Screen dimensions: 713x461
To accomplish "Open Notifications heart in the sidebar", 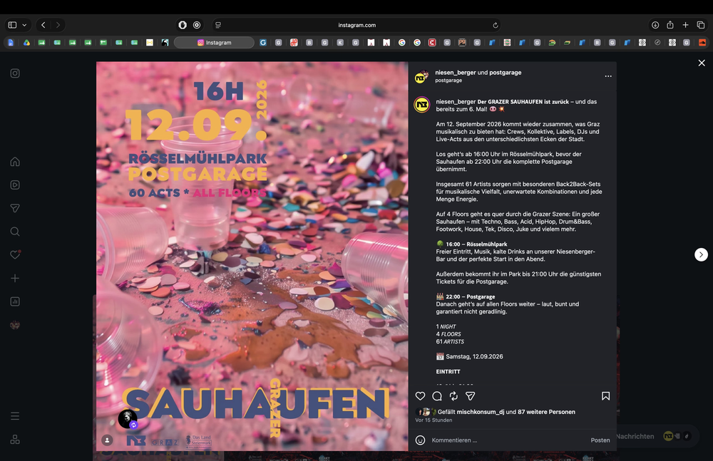I will (x=15, y=254).
